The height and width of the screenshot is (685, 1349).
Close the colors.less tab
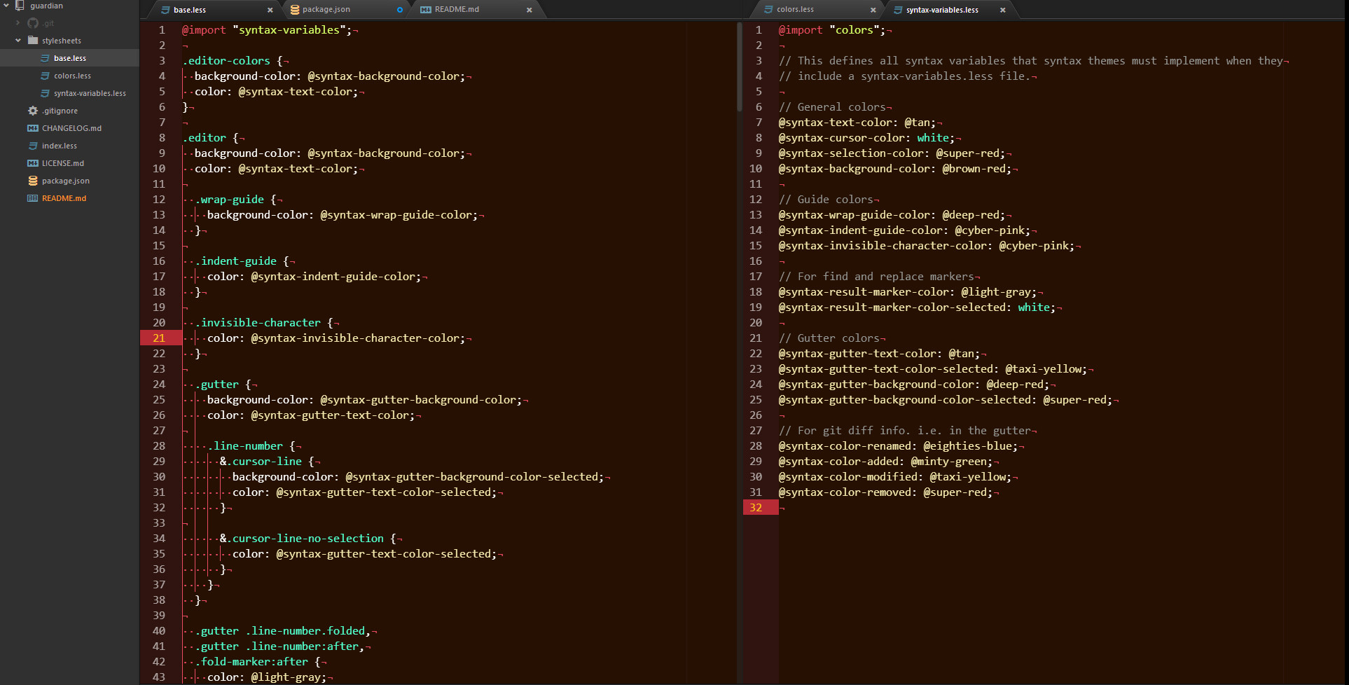point(873,10)
